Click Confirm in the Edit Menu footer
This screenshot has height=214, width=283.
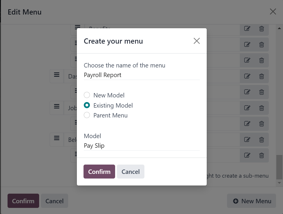coord(23,201)
